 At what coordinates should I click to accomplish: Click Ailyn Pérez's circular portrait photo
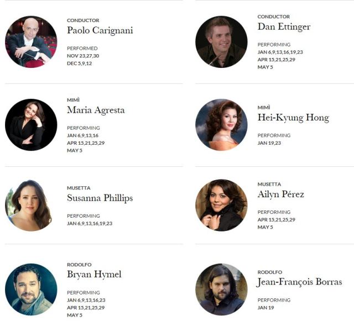point(221,206)
